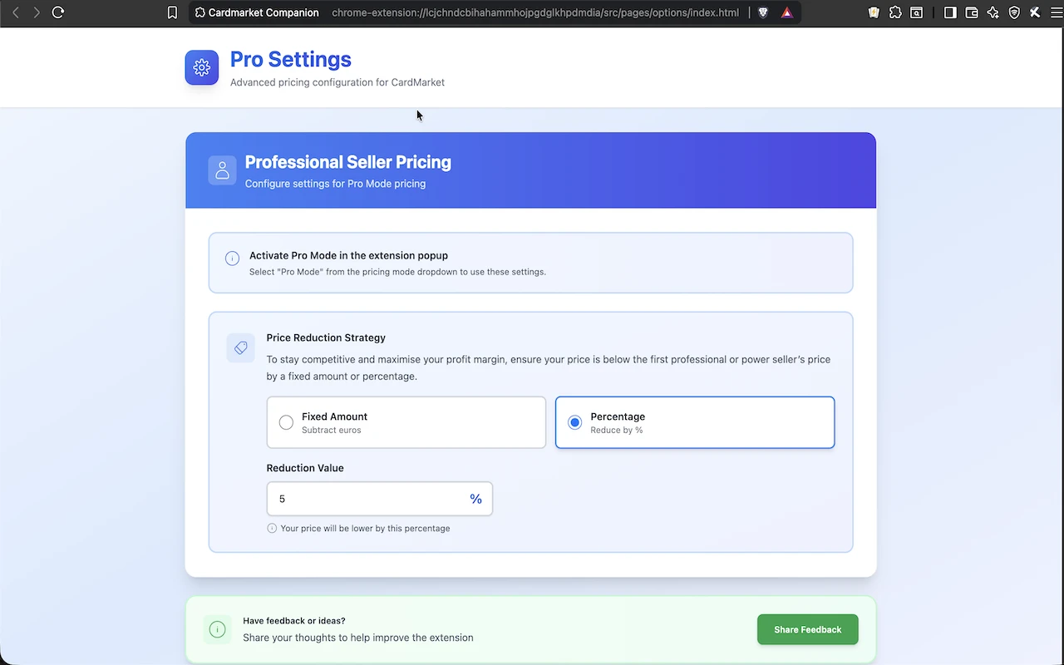This screenshot has height=665, width=1064.
Task: Click the reload page icon
Action: coord(57,12)
